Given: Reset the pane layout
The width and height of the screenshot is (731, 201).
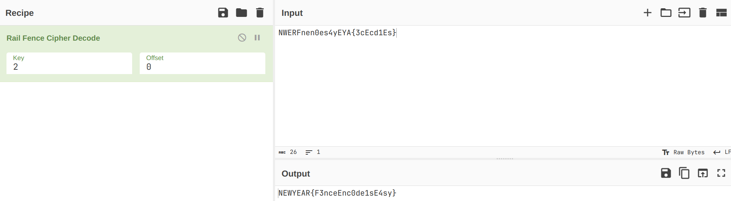Looking at the screenshot, I should [x=721, y=13].
